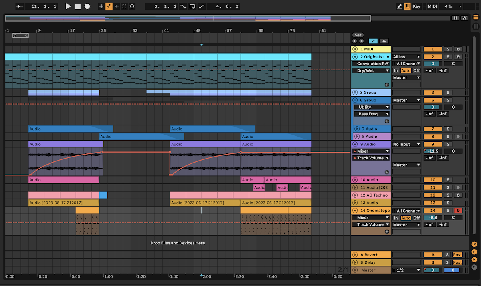This screenshot has width=481, height=286.
Task: Enable Draw Mode pencil icon
Action: coord(399,6)
